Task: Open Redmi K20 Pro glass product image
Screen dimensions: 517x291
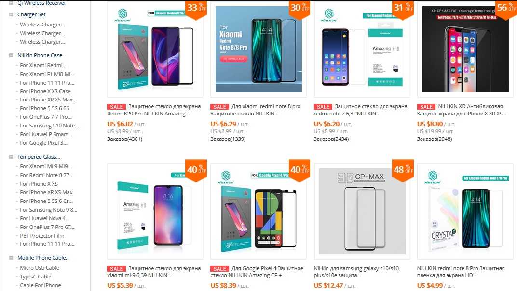Action: tap(155, 50)
